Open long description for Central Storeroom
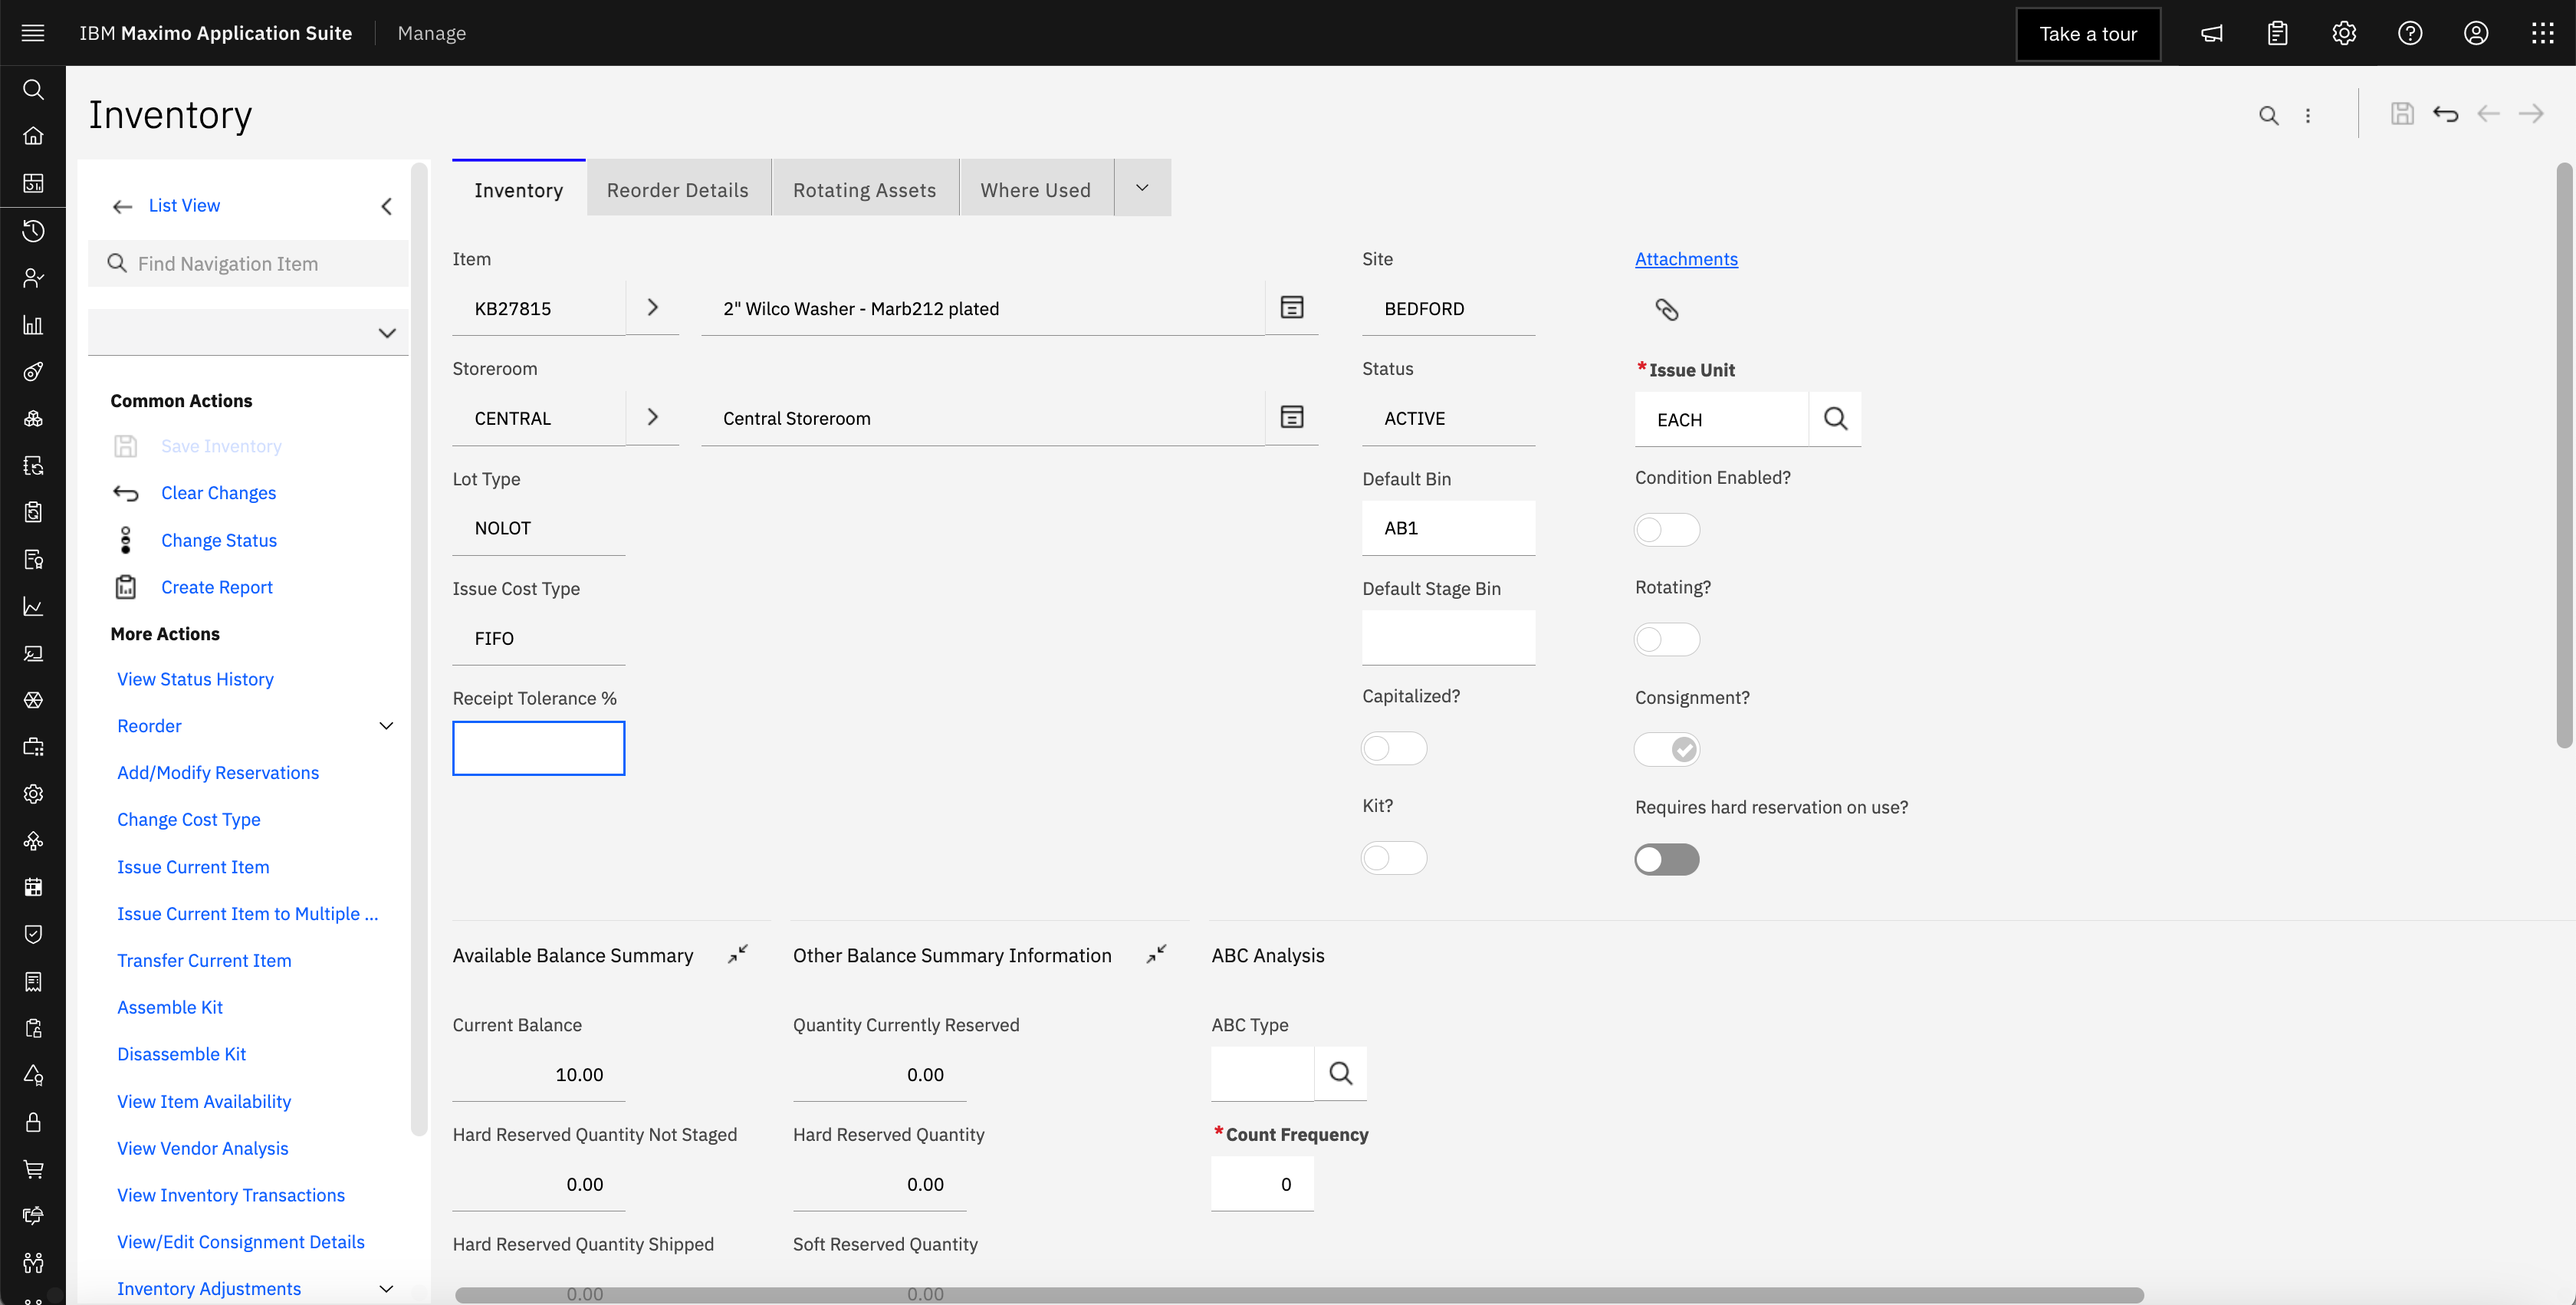 [x=1292, y=417]
